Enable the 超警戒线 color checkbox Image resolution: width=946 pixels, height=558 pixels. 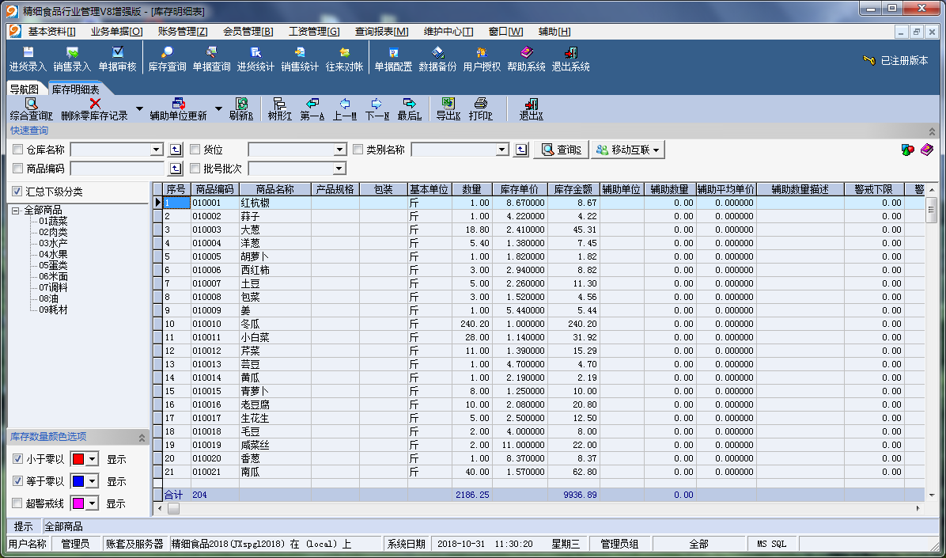point(17,503)
